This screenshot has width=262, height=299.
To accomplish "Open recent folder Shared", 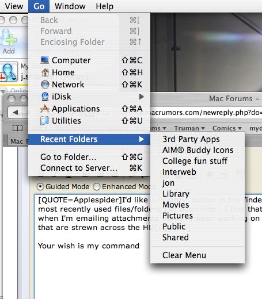I will click(198, 237).
